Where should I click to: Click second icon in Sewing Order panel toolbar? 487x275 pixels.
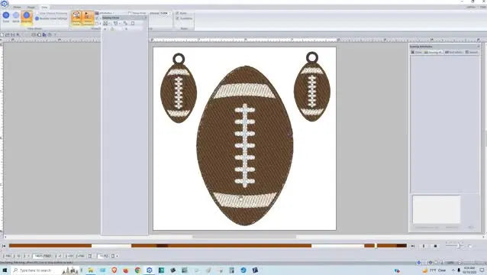[x=116, y=24]
